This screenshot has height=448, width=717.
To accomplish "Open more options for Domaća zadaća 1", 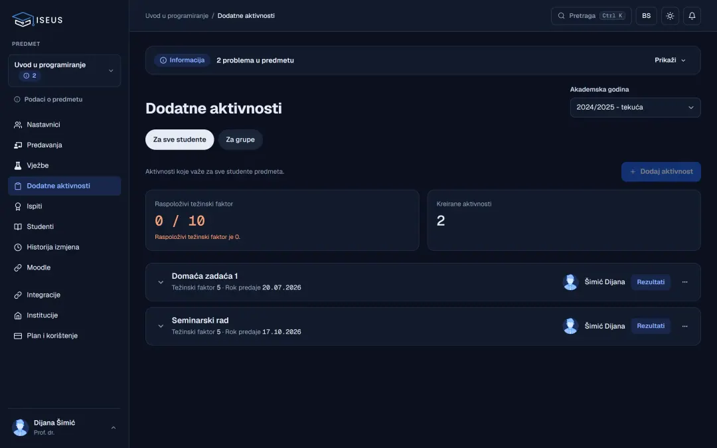I will [x=684, y=282].
